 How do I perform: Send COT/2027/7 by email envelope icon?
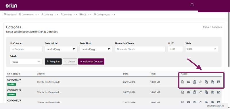[x=189, y=82]
